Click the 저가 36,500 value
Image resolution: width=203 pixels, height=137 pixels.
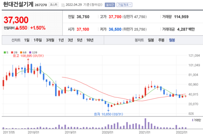(115, 29)
